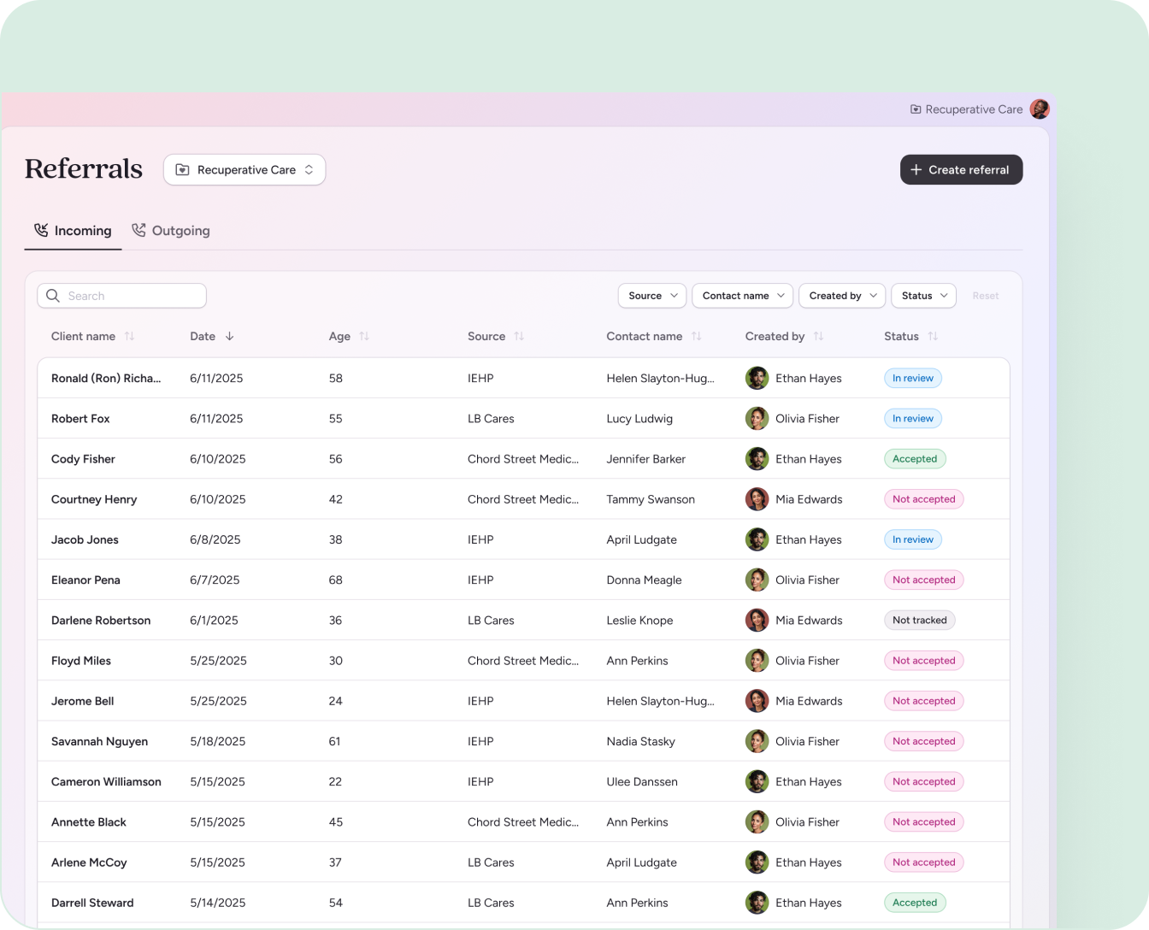Click the Create referral button
Image resolution: width=1149 pixels, height=930 pixels.
(x=961, y=169)
